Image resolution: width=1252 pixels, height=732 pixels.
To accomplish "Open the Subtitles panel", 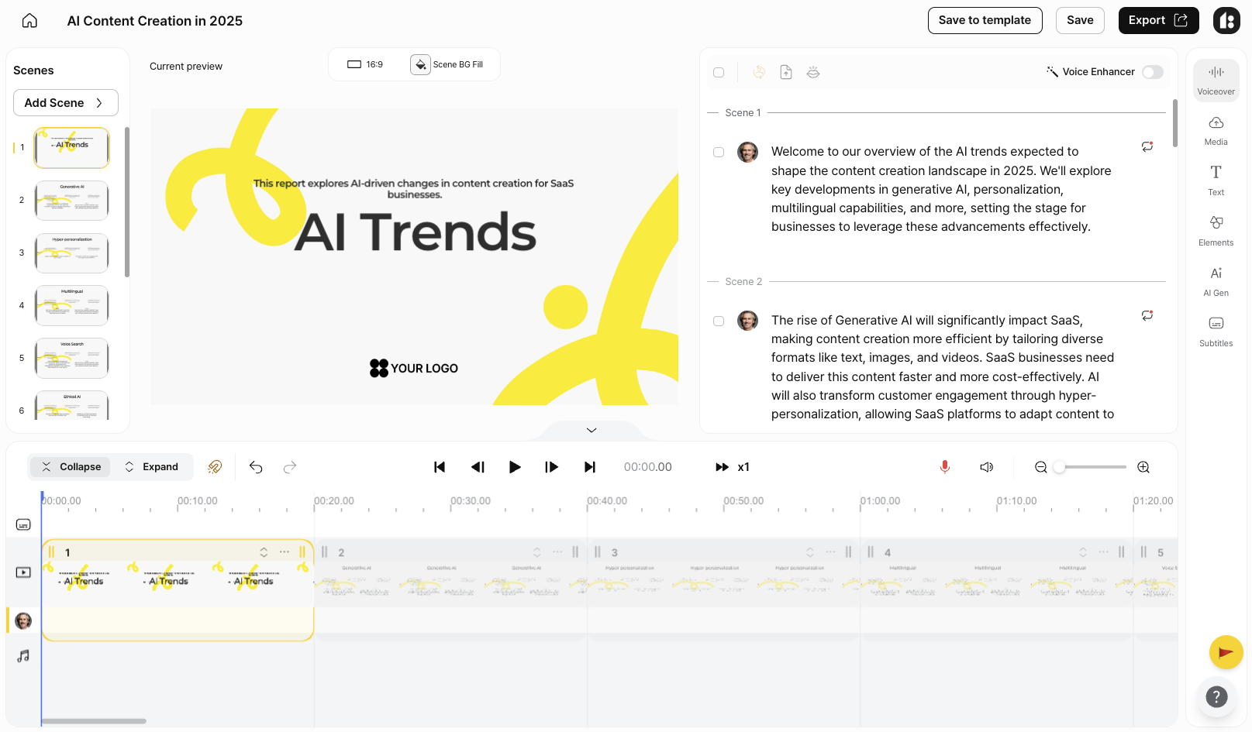I will pyautogui.click(x=1216, y=332).
